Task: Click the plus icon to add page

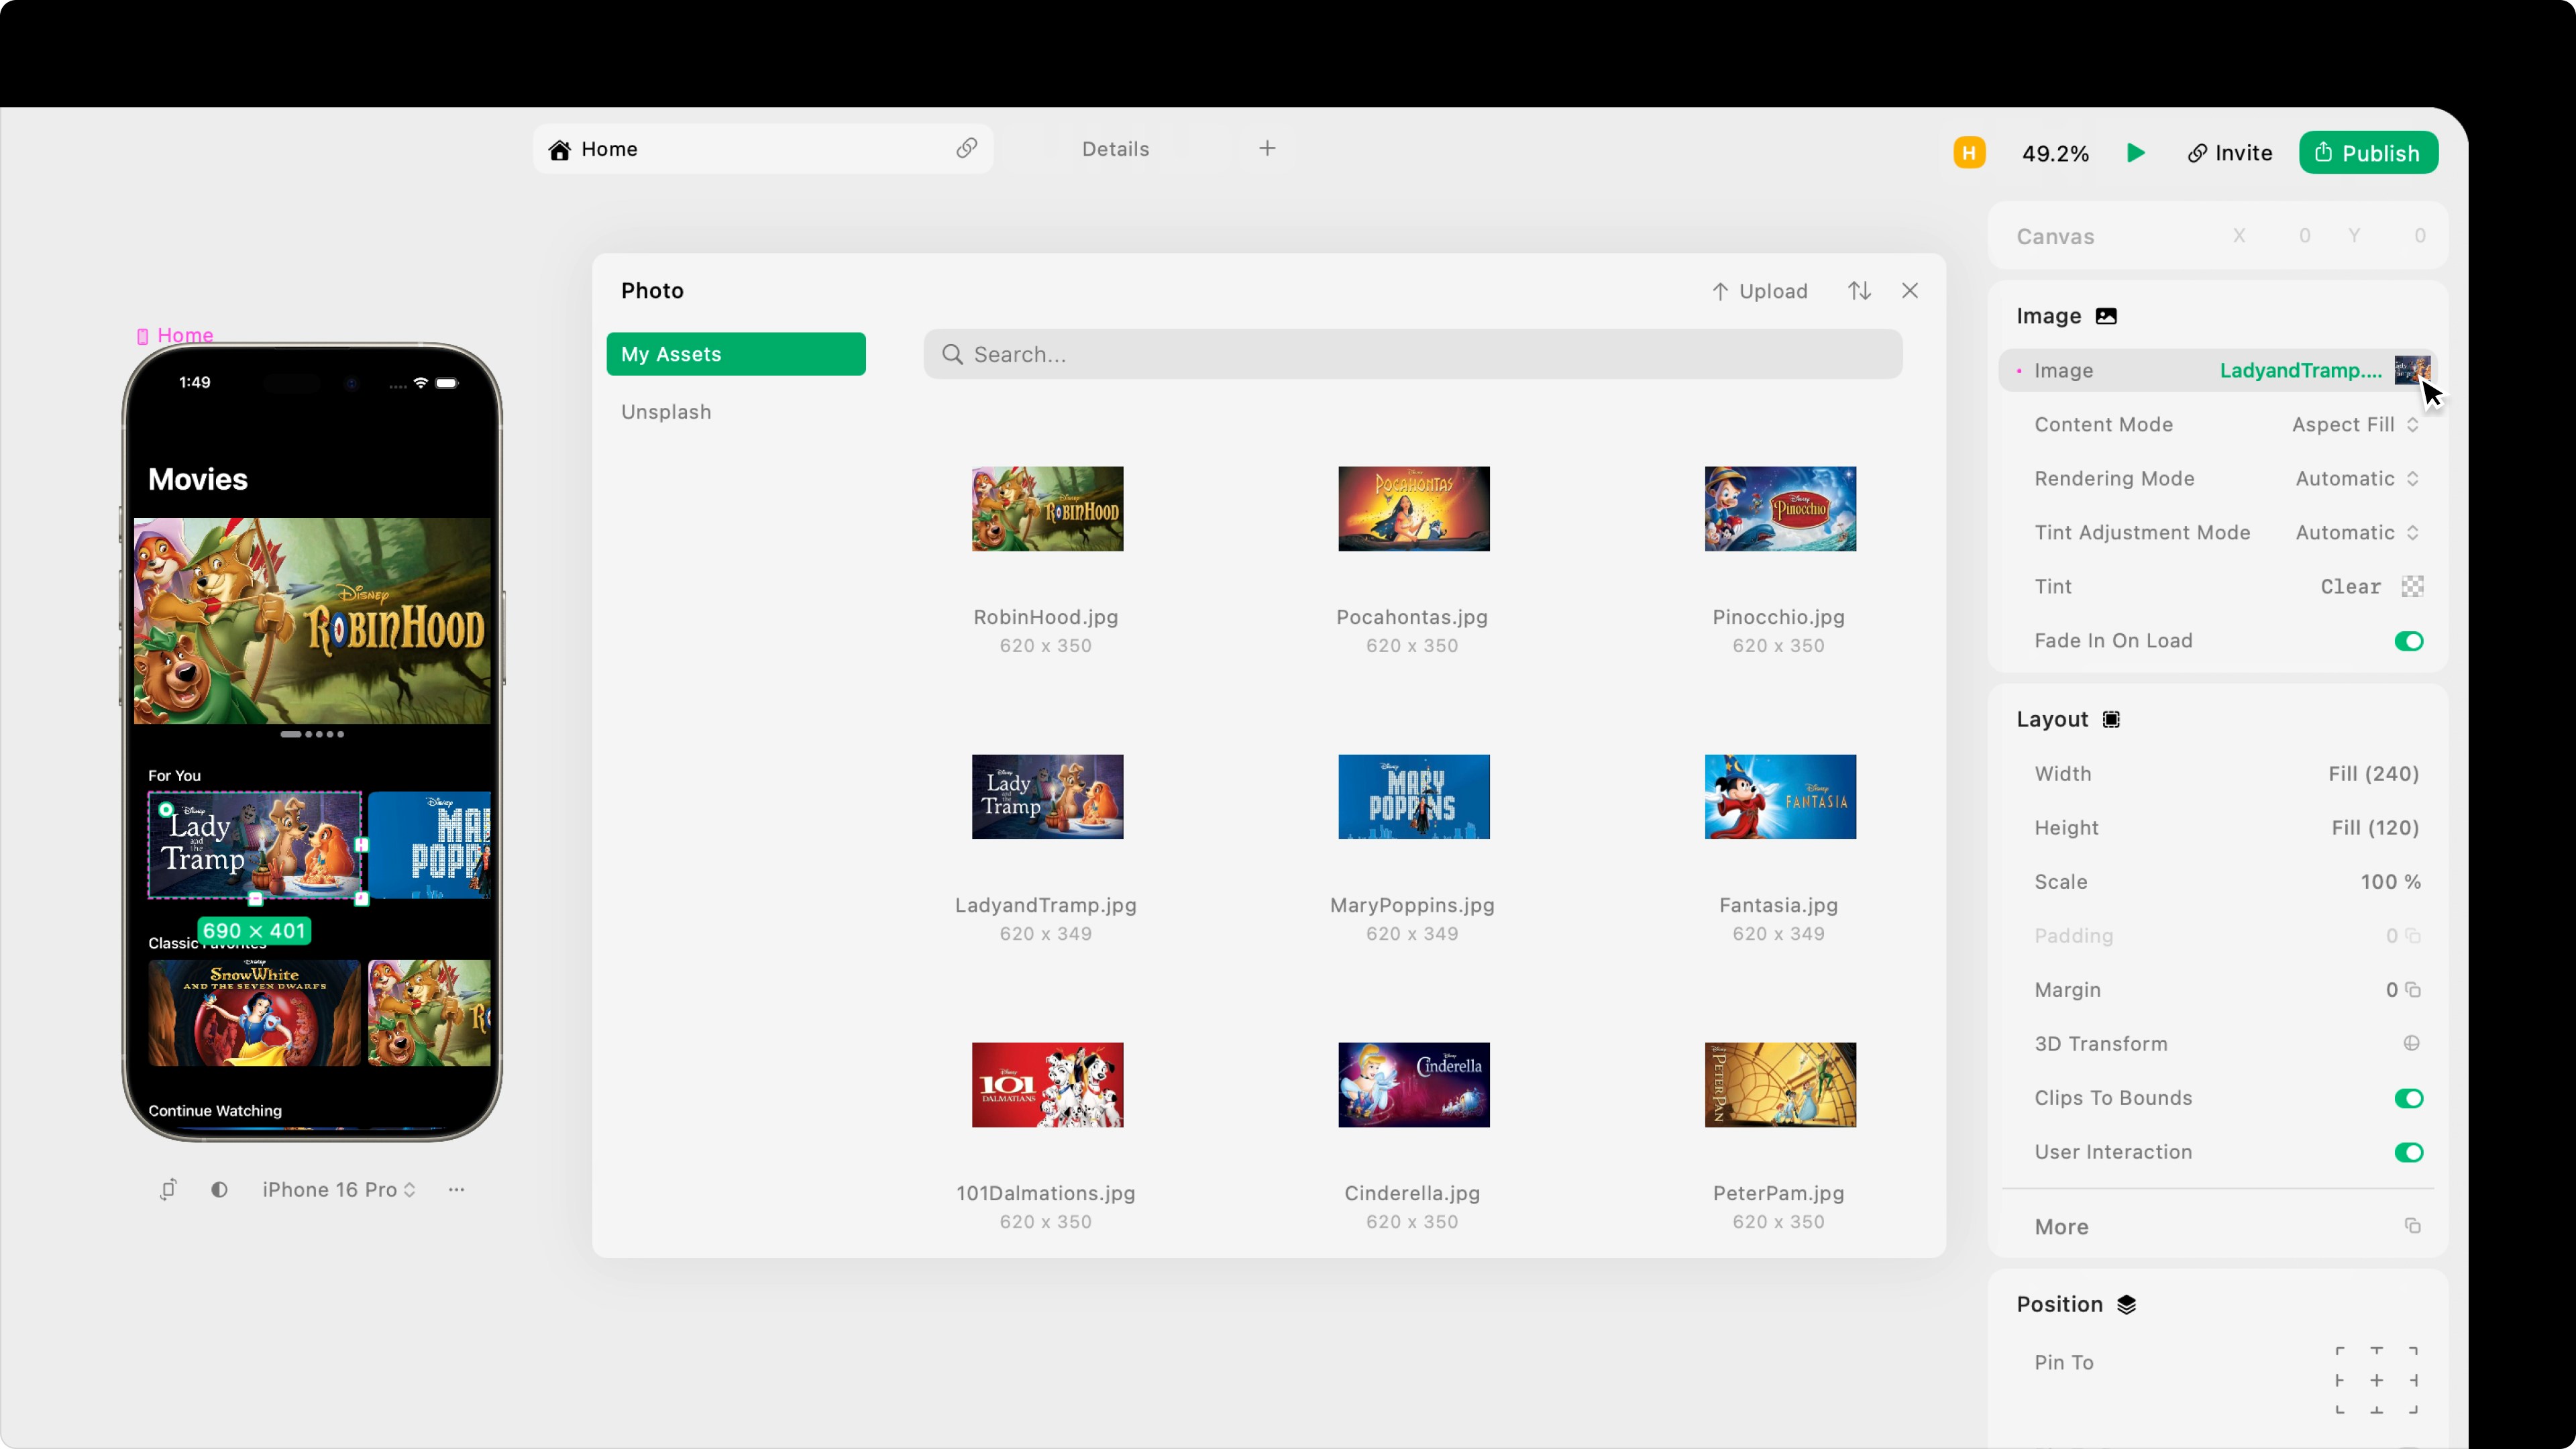Action: point(1267,149)
